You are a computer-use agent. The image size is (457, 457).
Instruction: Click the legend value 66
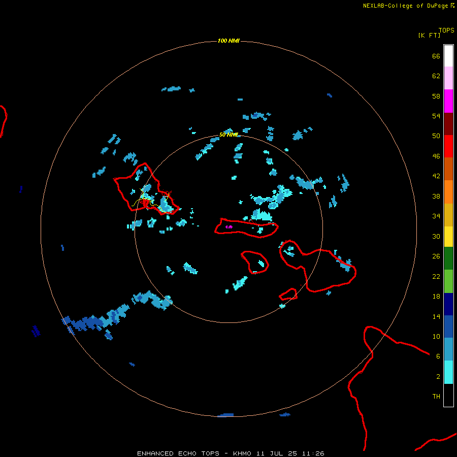click(436, 56)
